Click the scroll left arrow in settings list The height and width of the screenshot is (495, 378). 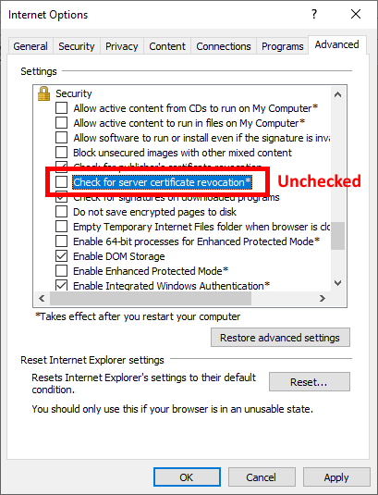click(x=42, y=298)
